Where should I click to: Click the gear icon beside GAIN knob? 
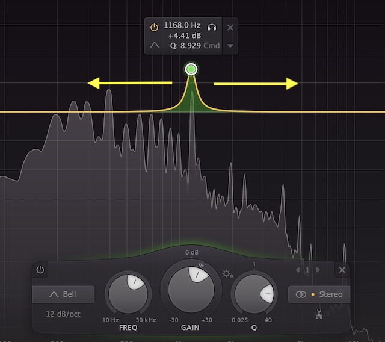click(x=227, y=274)
